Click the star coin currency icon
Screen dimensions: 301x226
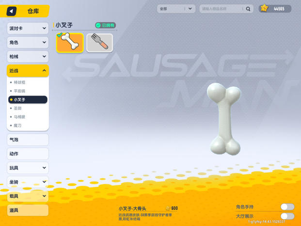coord(264,8)
